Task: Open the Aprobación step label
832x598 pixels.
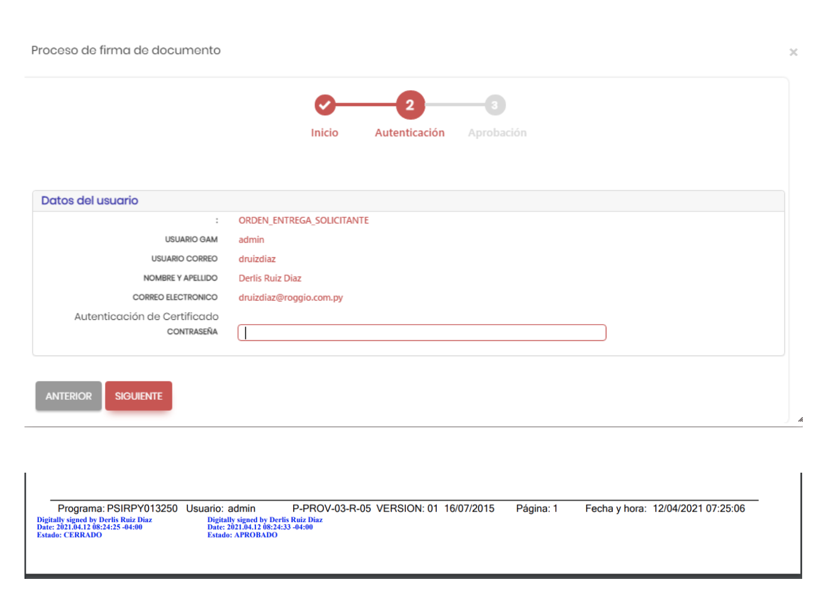Action: tap(497, 132)
